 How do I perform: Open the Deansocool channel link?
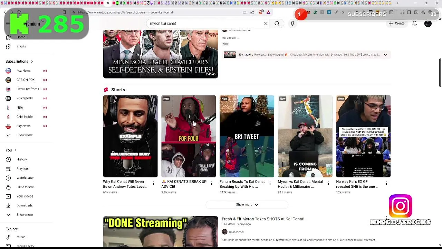[236, 232]
